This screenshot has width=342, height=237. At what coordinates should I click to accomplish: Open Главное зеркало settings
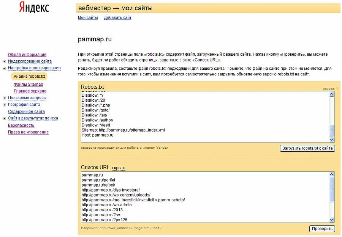[x=30, y=91]
